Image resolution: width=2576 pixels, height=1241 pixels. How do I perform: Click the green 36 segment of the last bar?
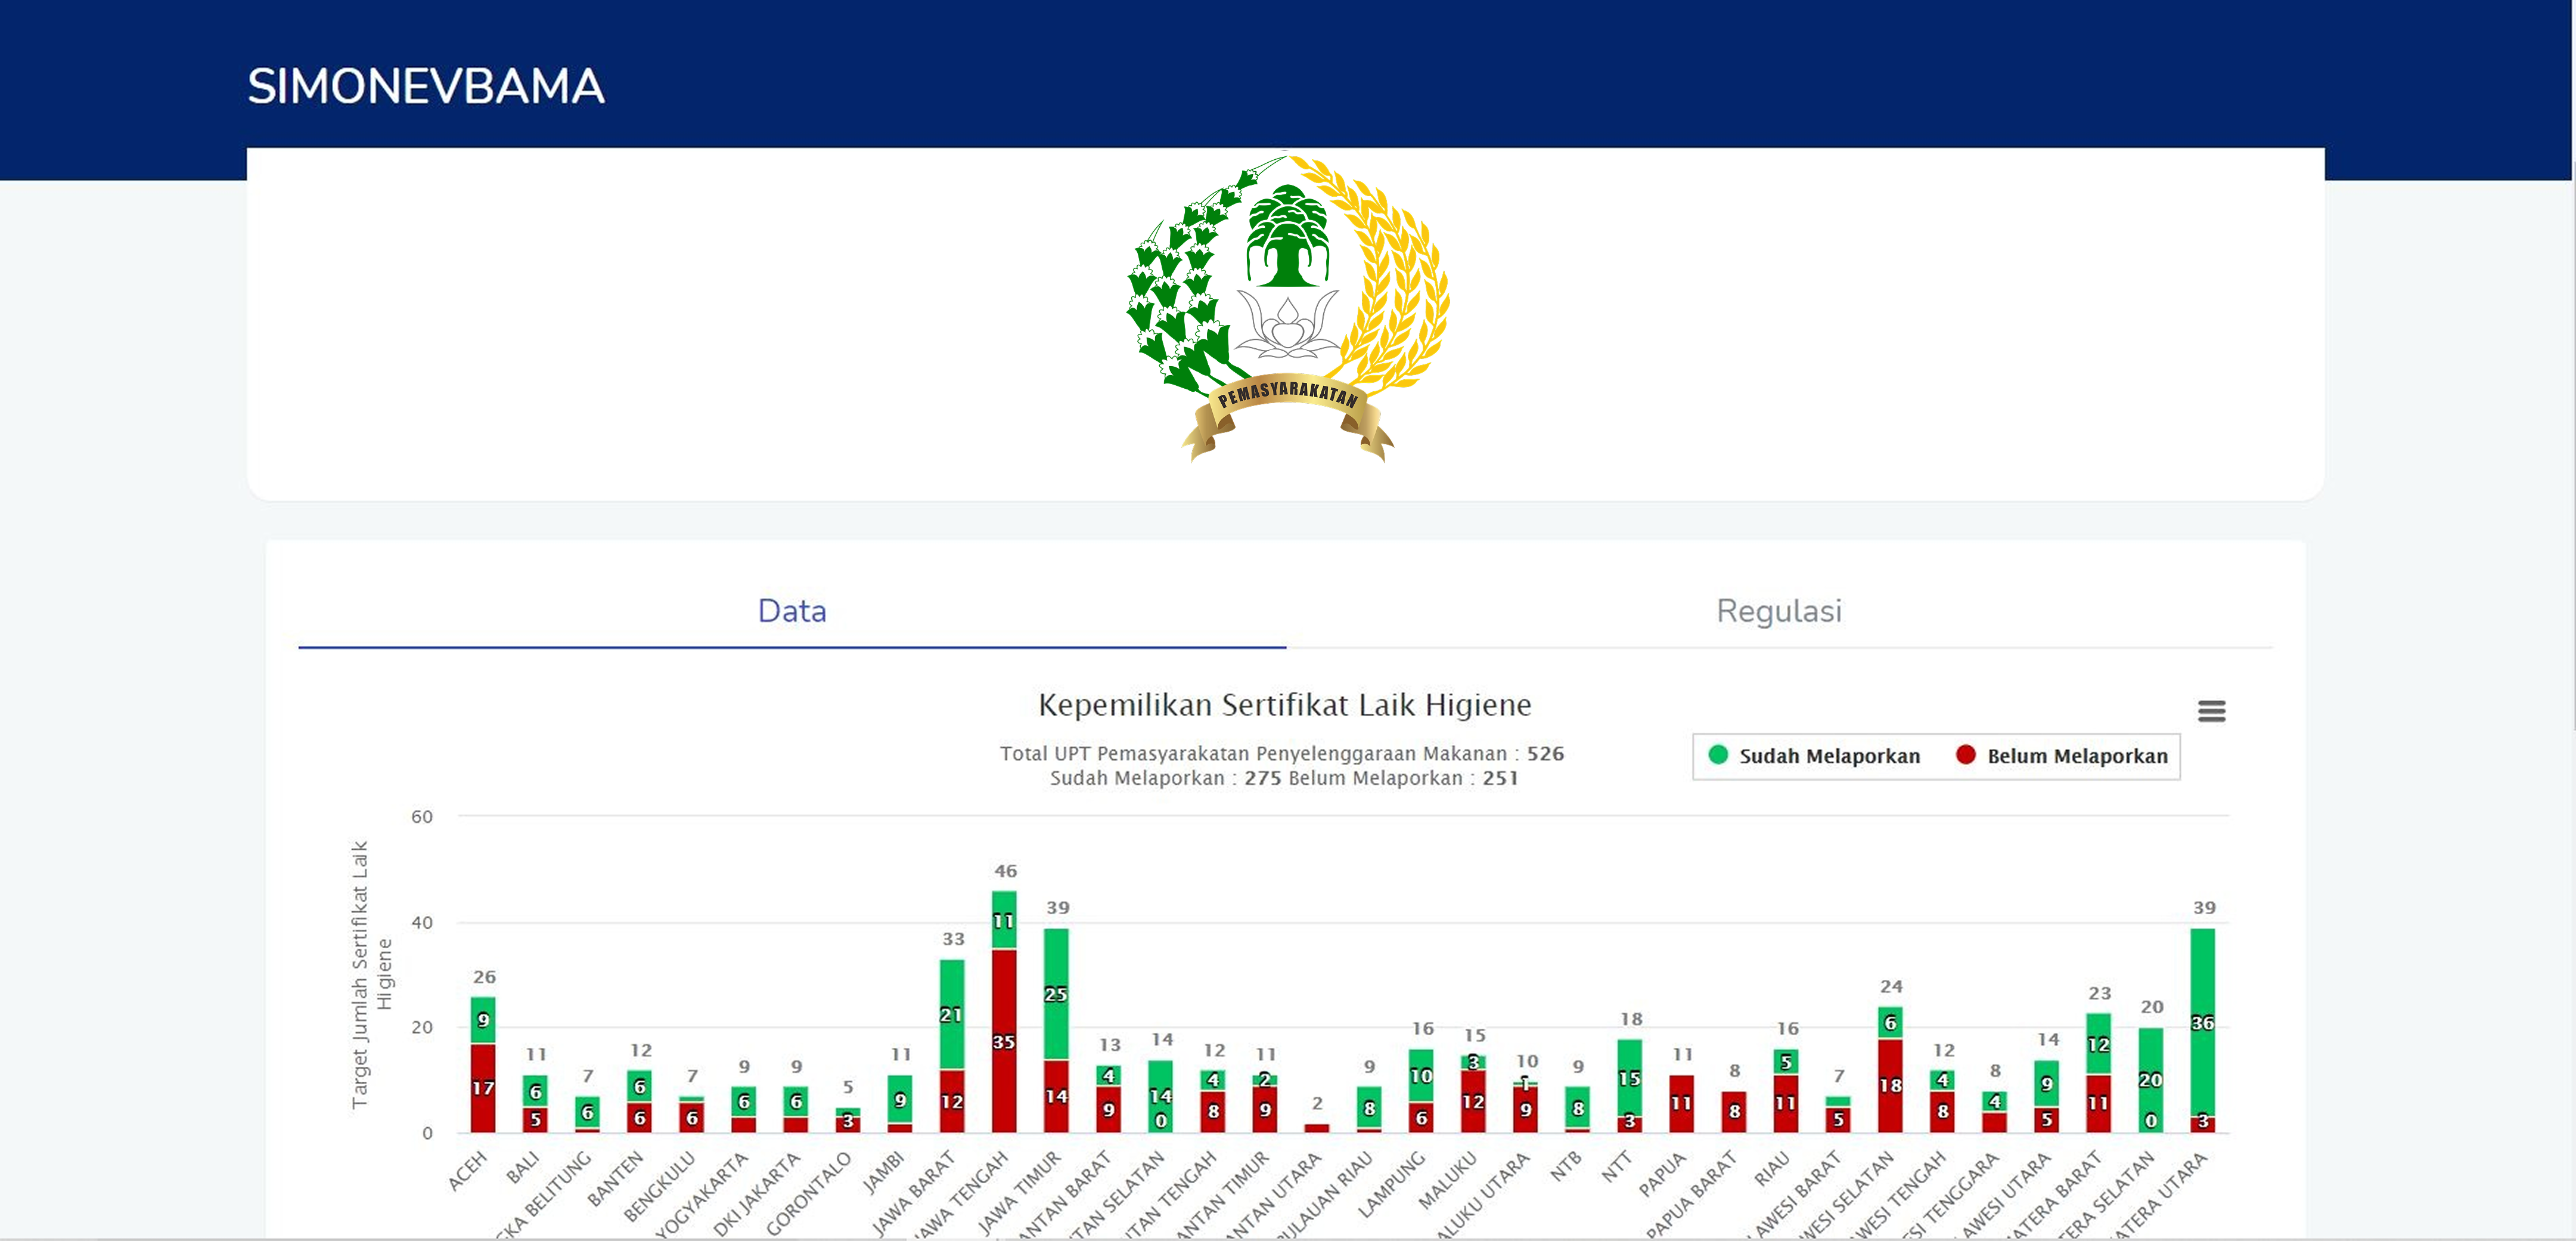pyautogui.click(x=2202, y=1023)
